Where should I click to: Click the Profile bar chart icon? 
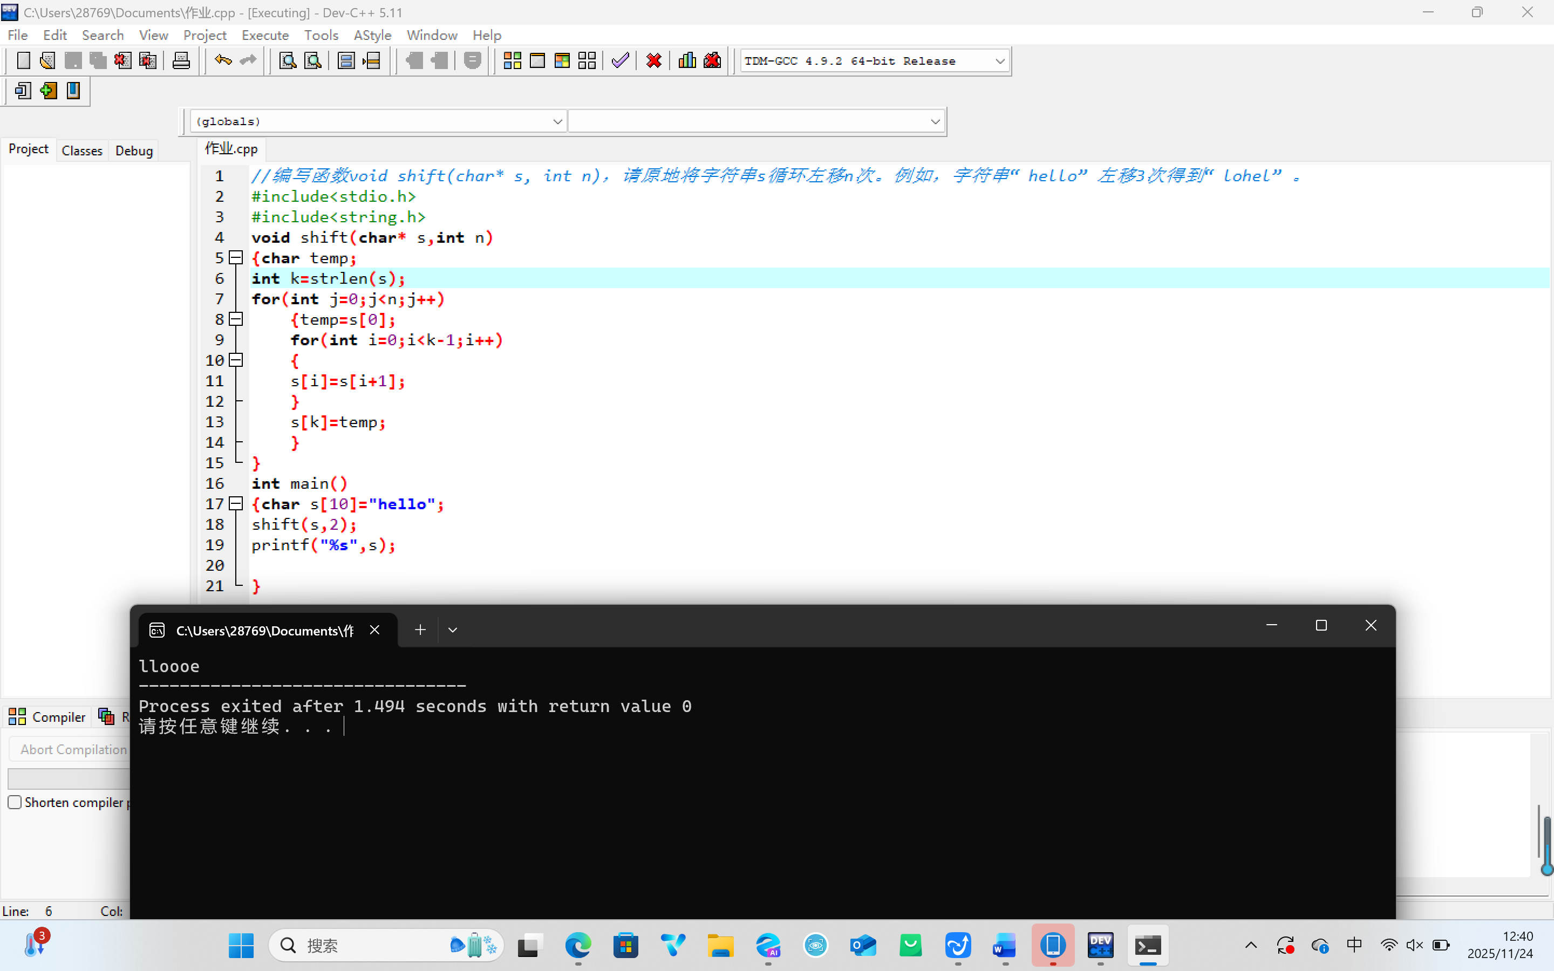point(687,61)
